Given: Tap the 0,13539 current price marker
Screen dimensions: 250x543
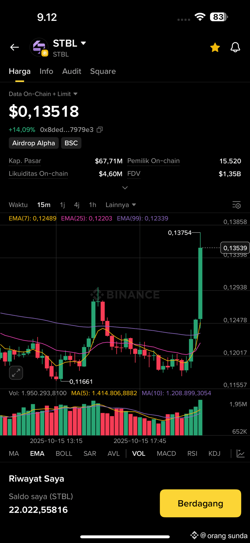Looking at the screenshot, I should (235, 248).
